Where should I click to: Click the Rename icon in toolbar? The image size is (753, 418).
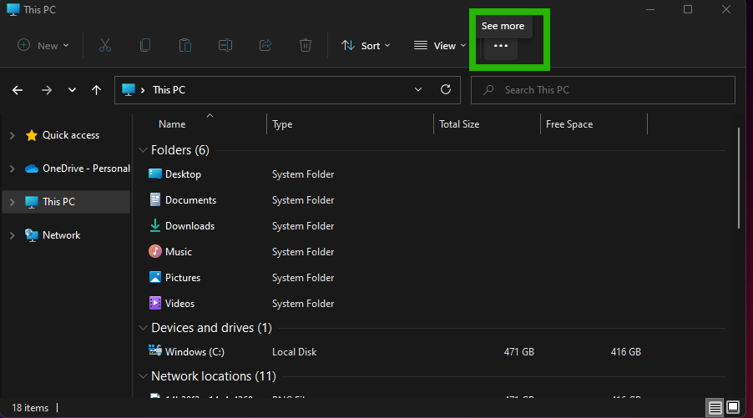(x=225, y=46)
